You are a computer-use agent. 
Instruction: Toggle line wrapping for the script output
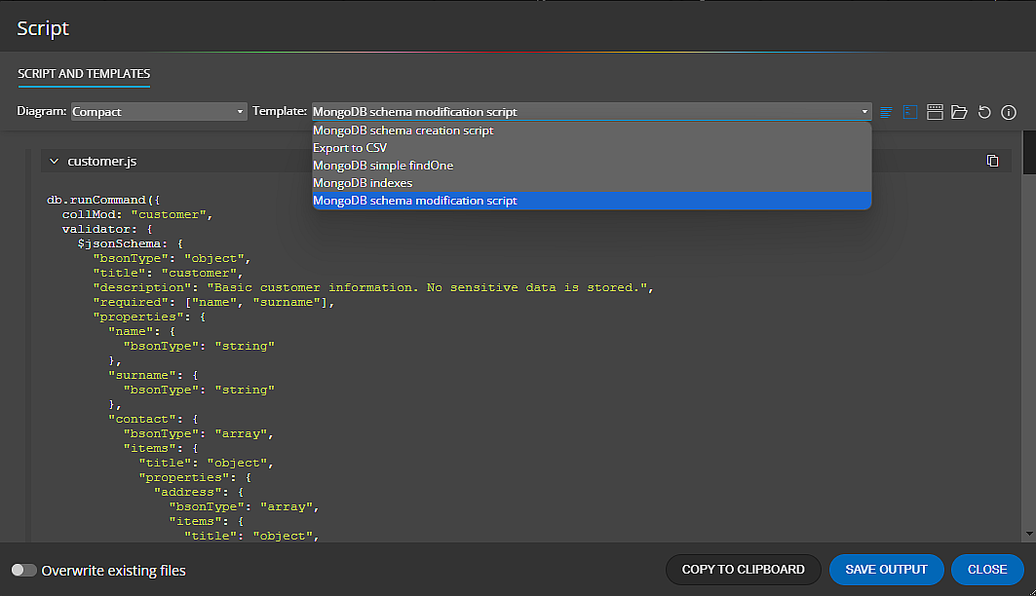(886, 112)
